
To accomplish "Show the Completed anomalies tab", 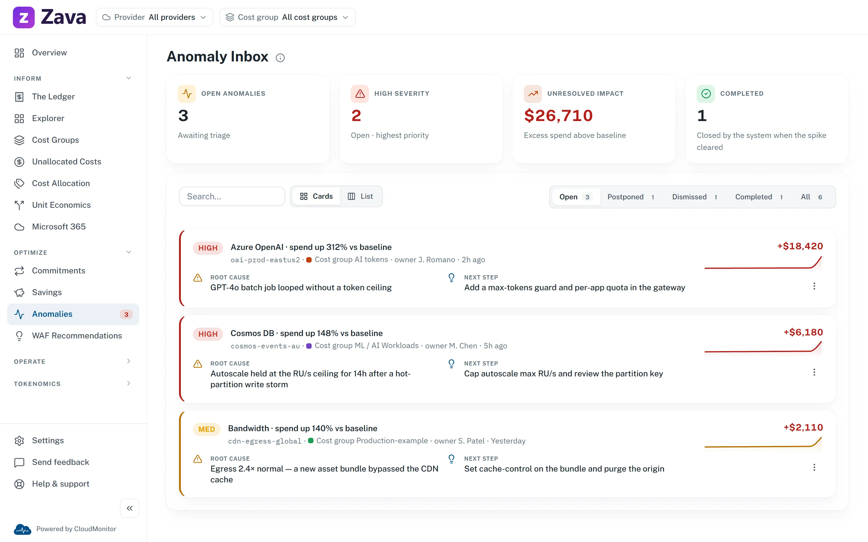I will pyautogui.click(x=760, y=197).
